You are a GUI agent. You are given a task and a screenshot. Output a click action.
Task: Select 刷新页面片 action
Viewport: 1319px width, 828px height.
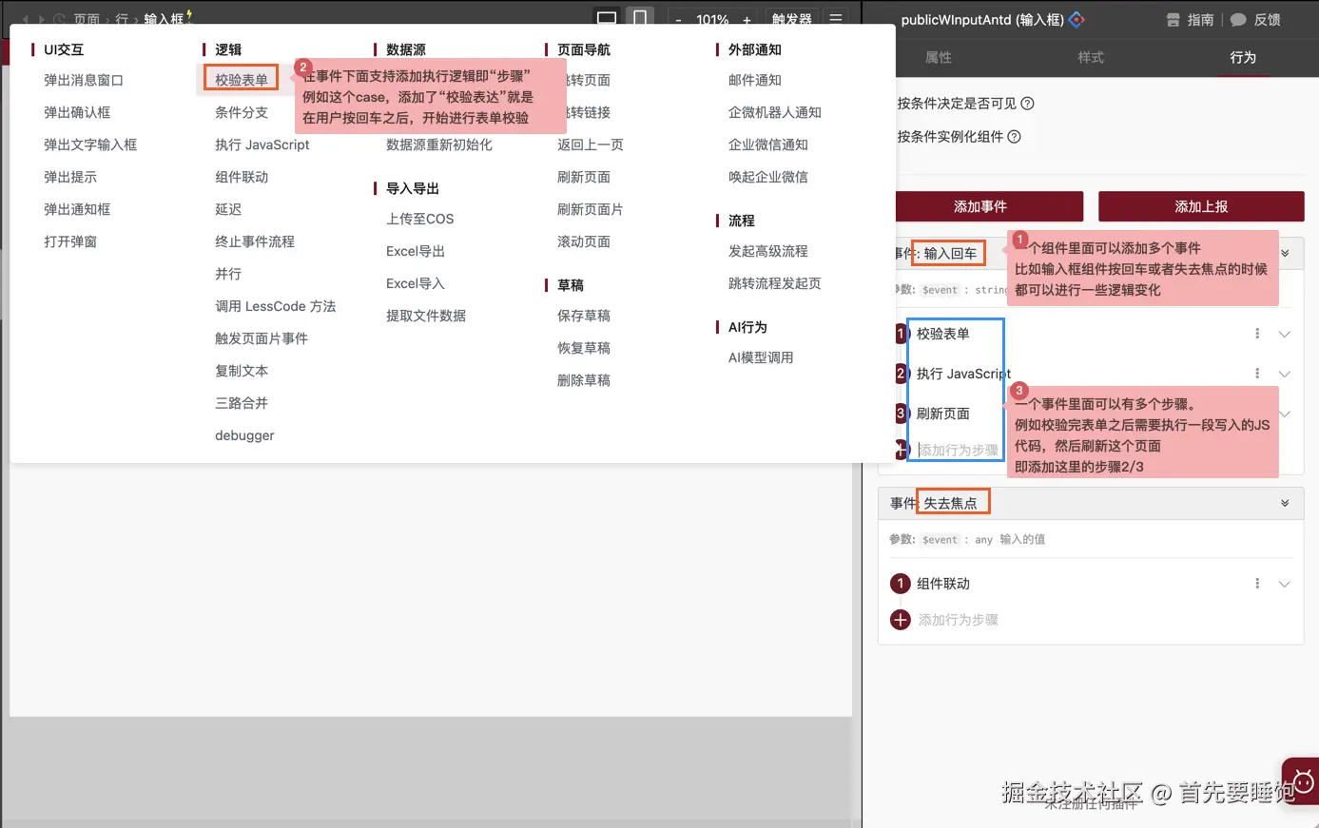coord(591,209)
